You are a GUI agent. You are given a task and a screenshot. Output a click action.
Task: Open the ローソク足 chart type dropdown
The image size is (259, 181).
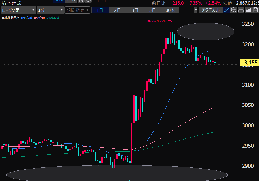point(18,10)
